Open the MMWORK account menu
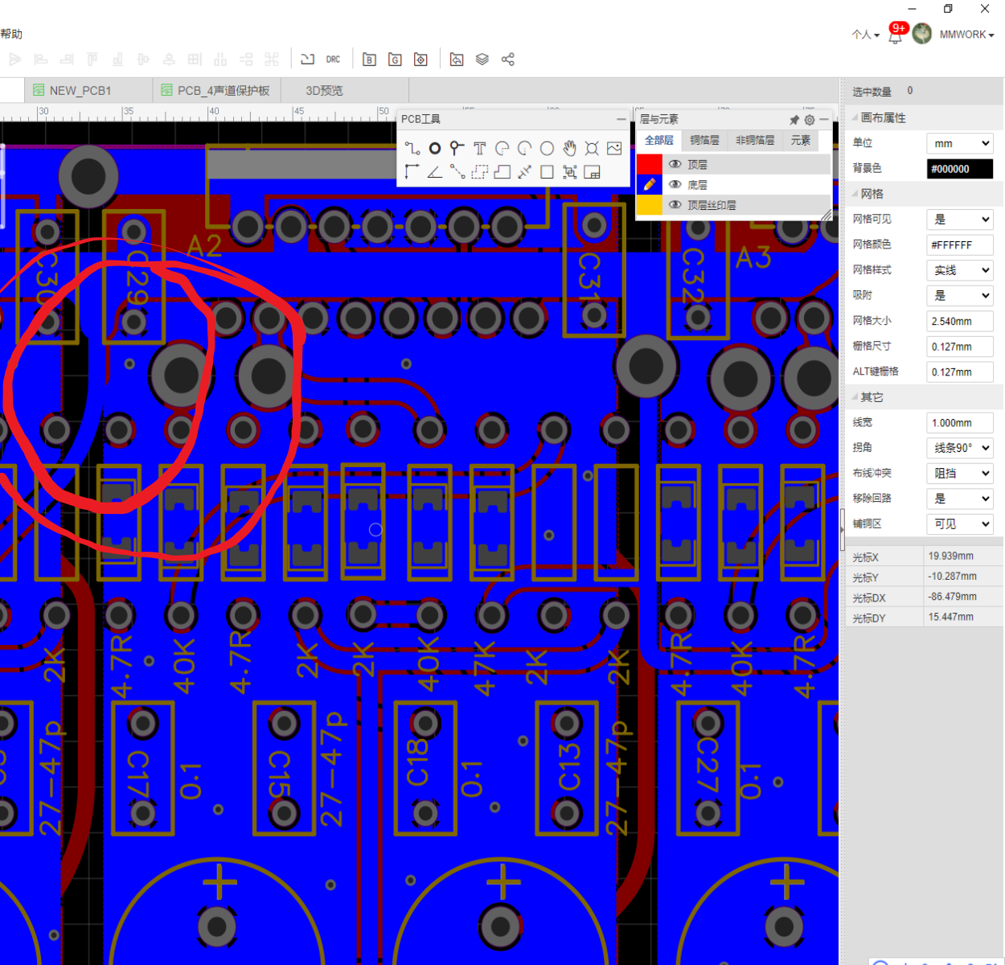 point(966,35)
